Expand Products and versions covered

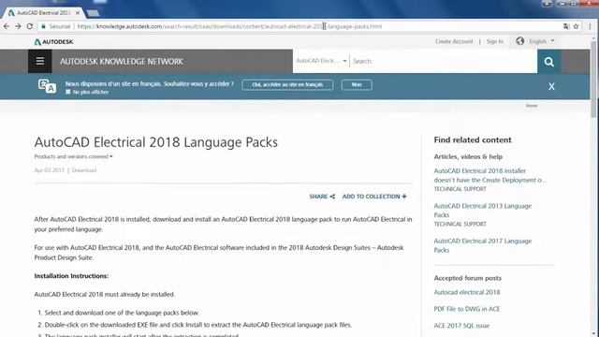tap(73, 156)
